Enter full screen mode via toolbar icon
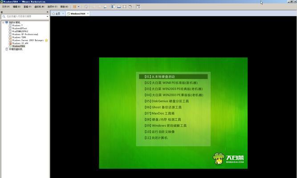The height and width of the screenshot is (178, 297). tap(124, 7)
